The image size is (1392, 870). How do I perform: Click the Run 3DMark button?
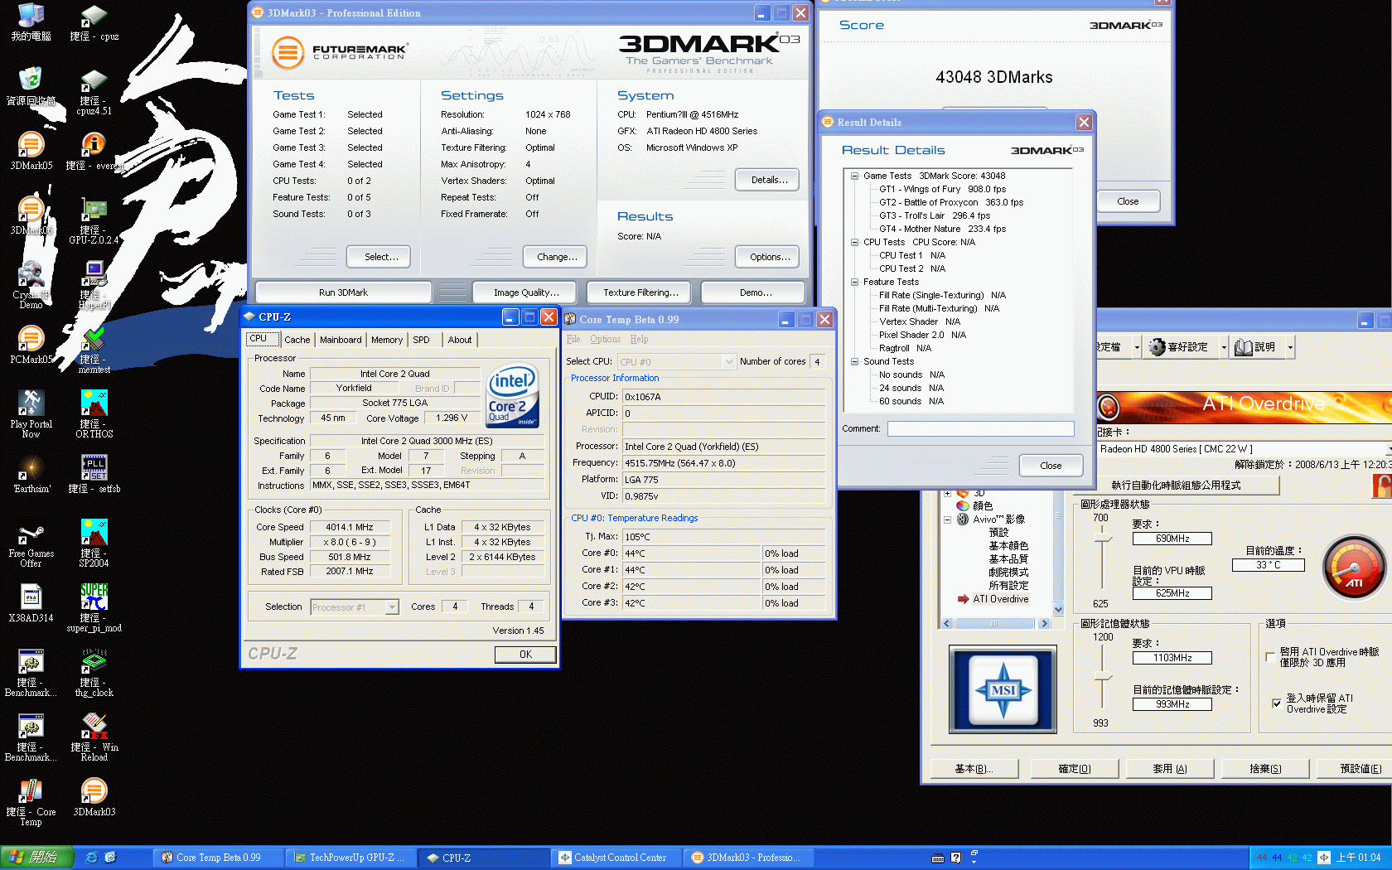[x=343, y=292]
